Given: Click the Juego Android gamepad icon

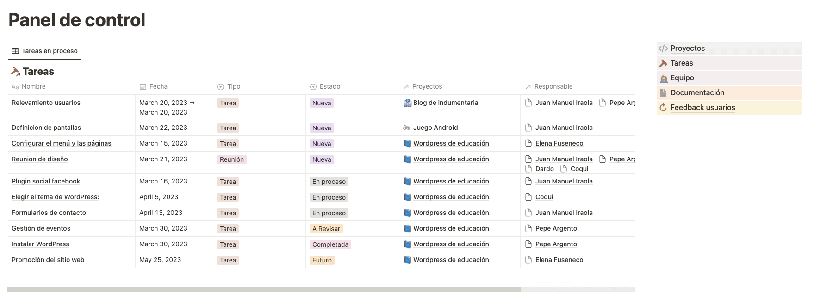Looking at the screenshot, I should point(407,128).
